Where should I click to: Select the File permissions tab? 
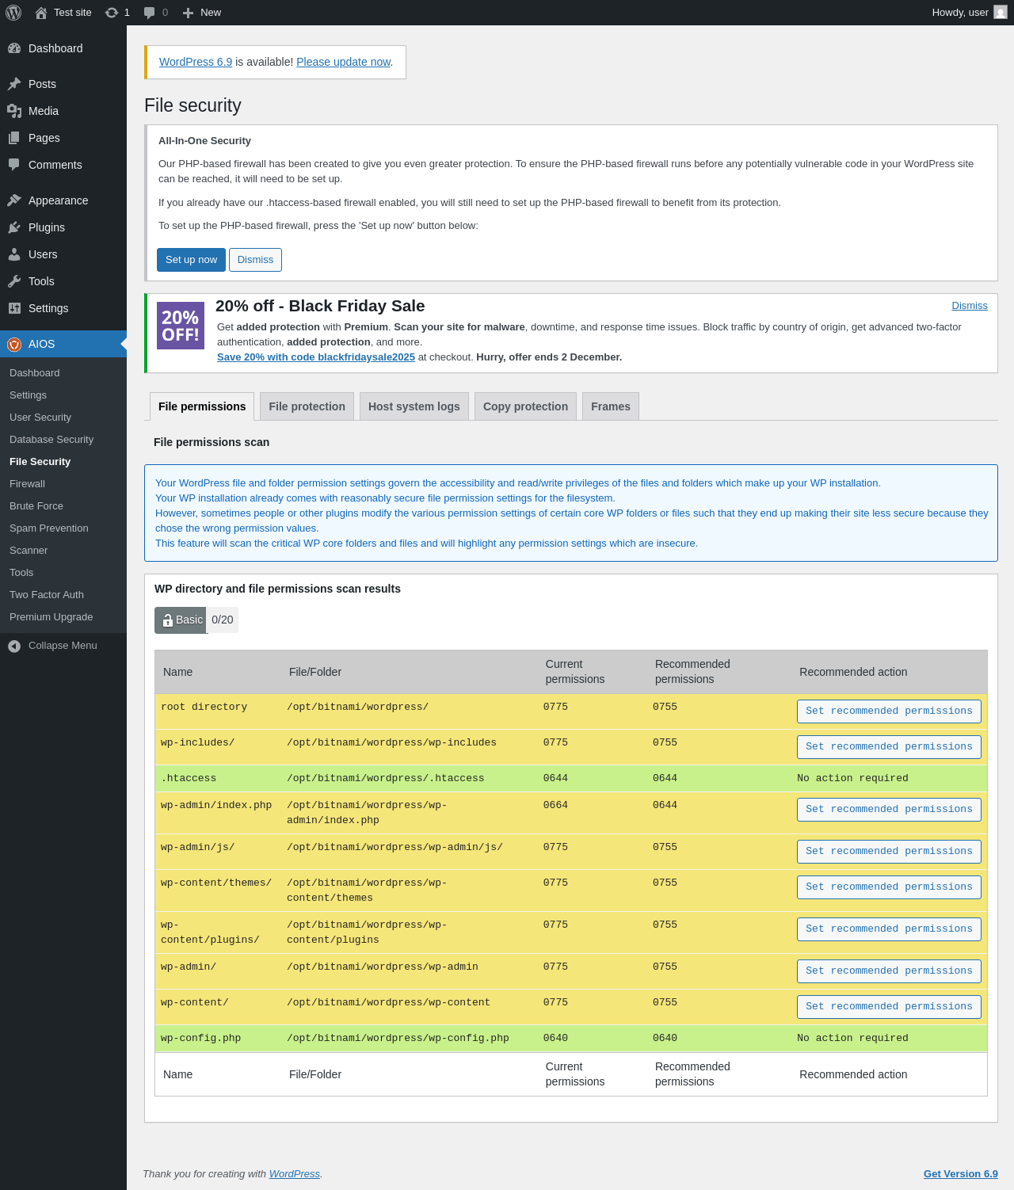point(202,406)
